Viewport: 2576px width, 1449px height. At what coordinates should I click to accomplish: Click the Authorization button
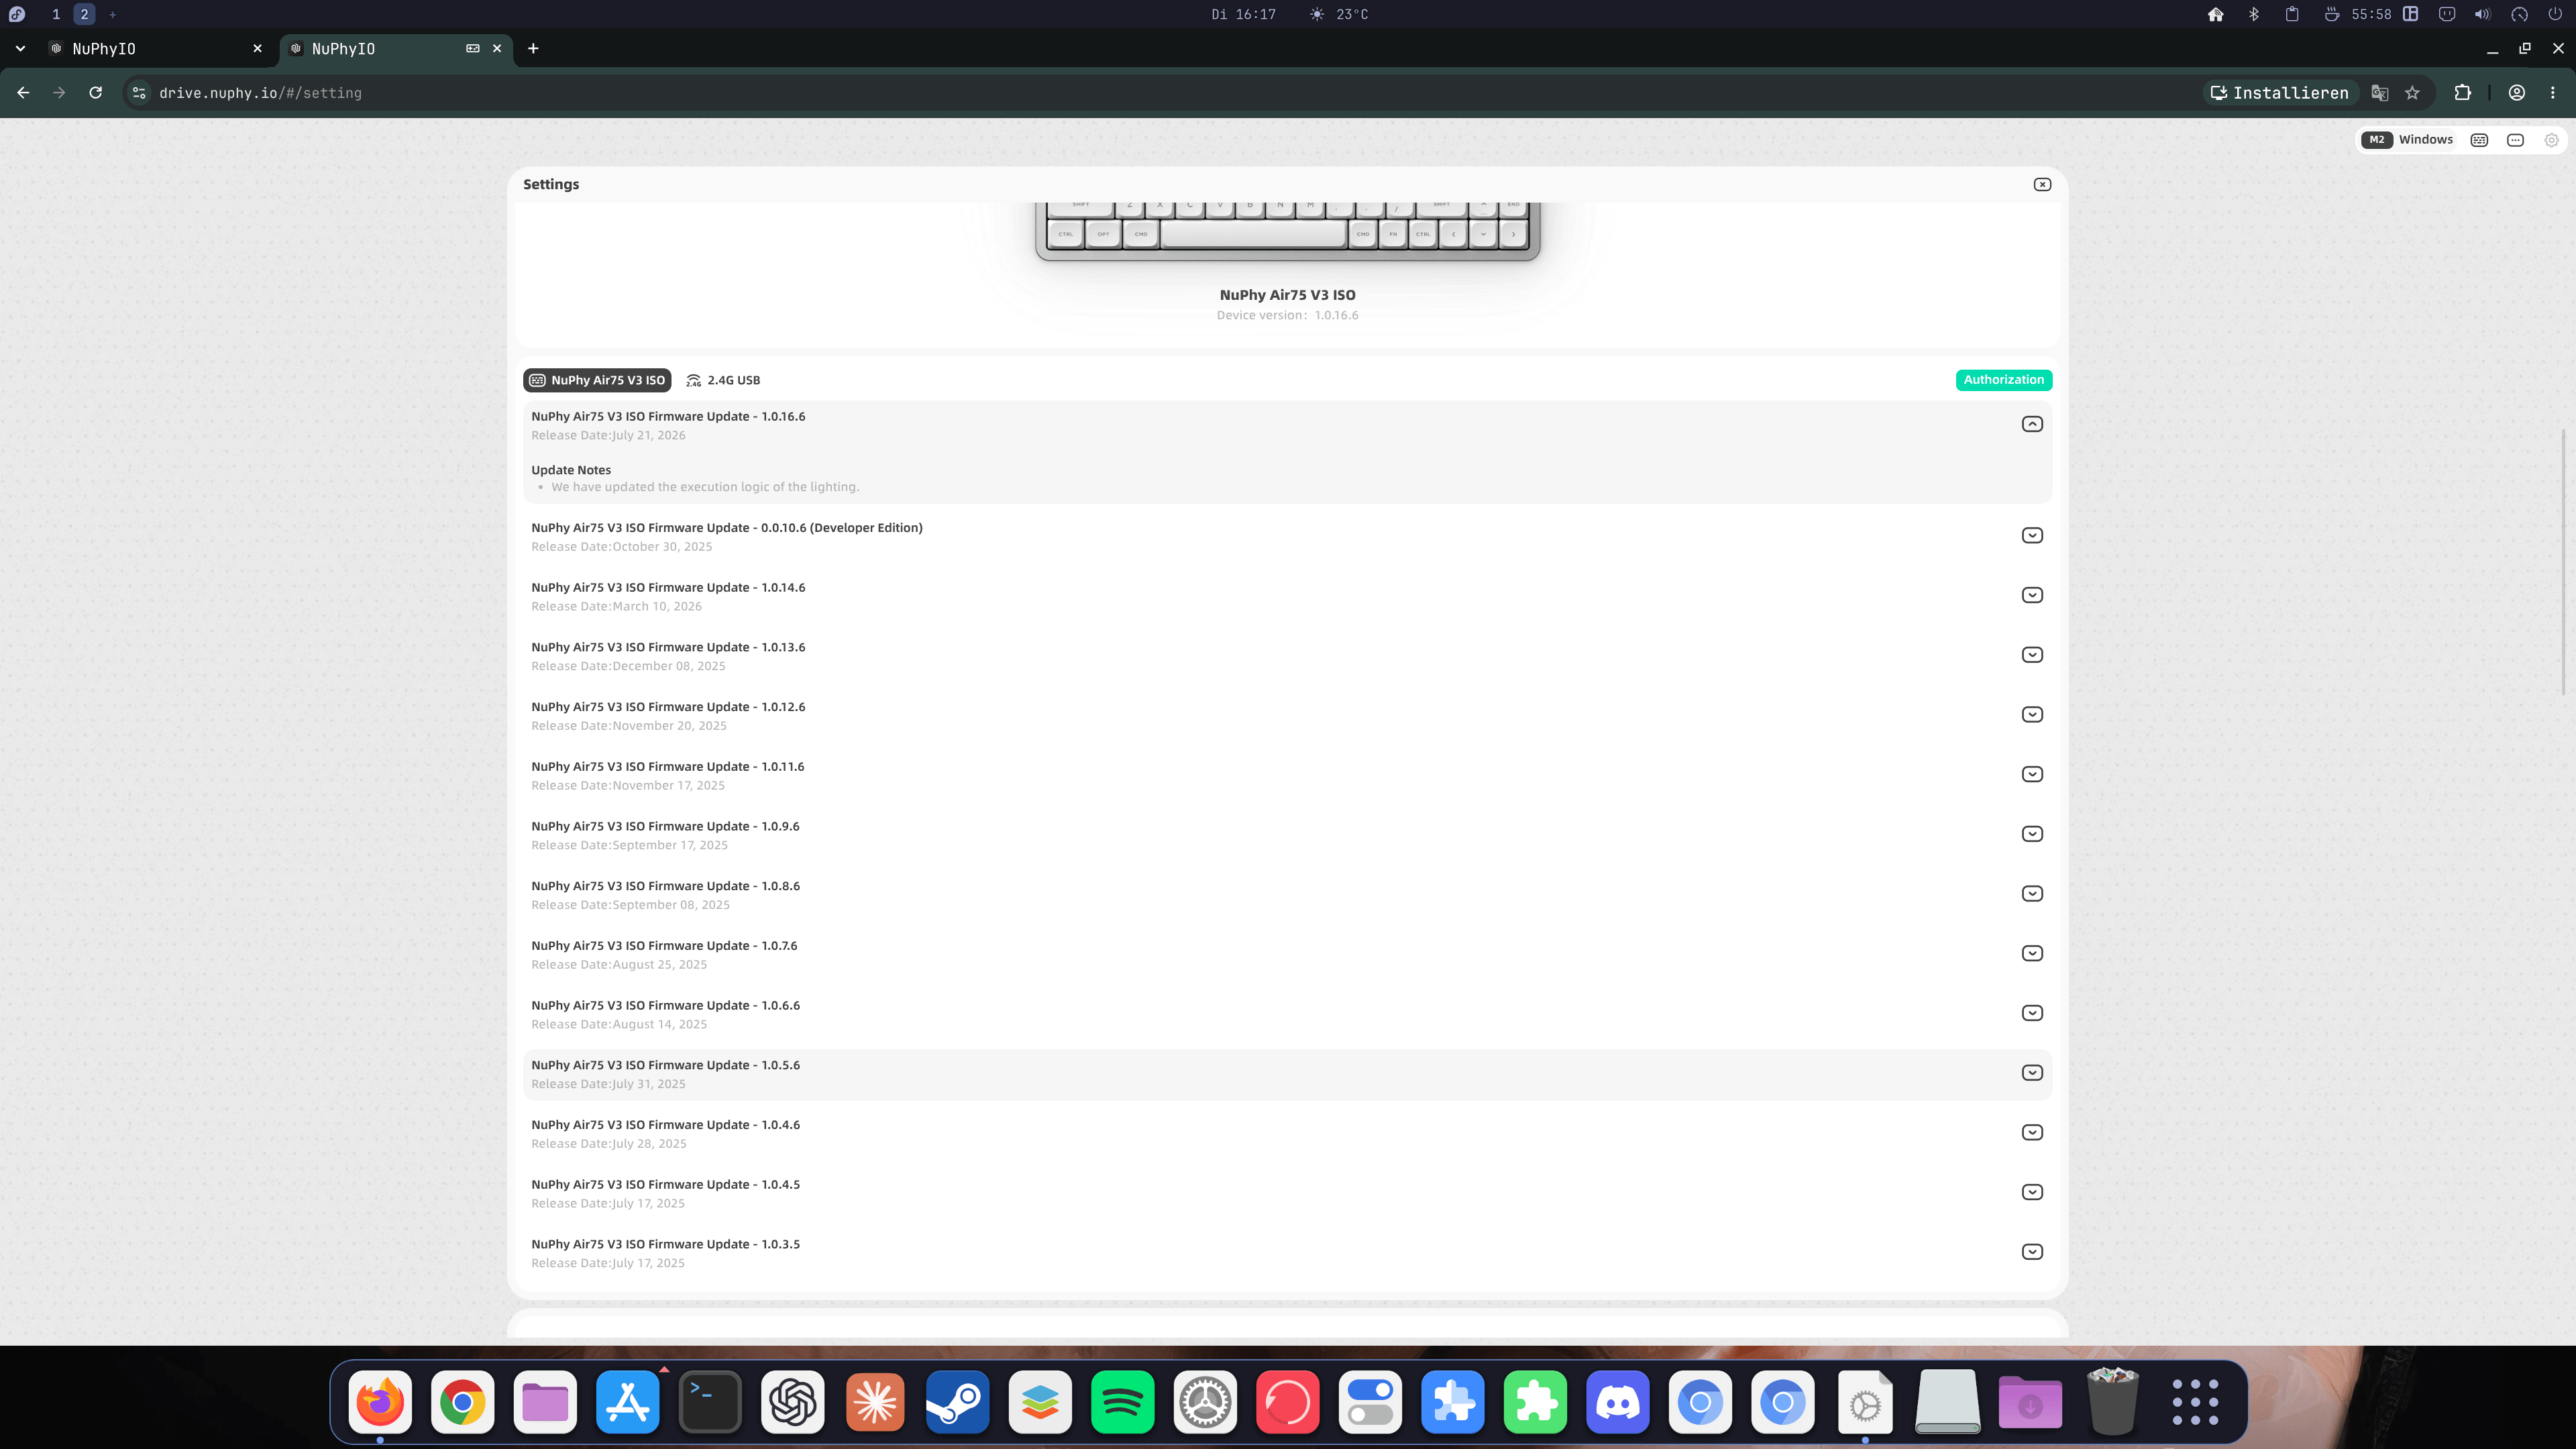[2003, 380]
